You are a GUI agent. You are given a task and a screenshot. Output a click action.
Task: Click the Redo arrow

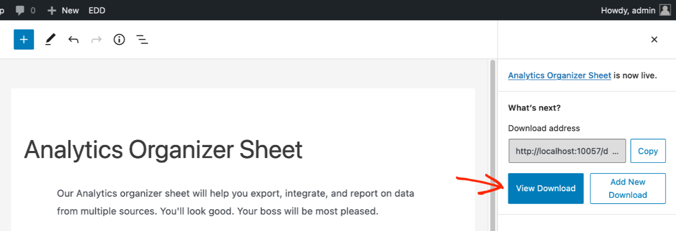tap(96, 39)
